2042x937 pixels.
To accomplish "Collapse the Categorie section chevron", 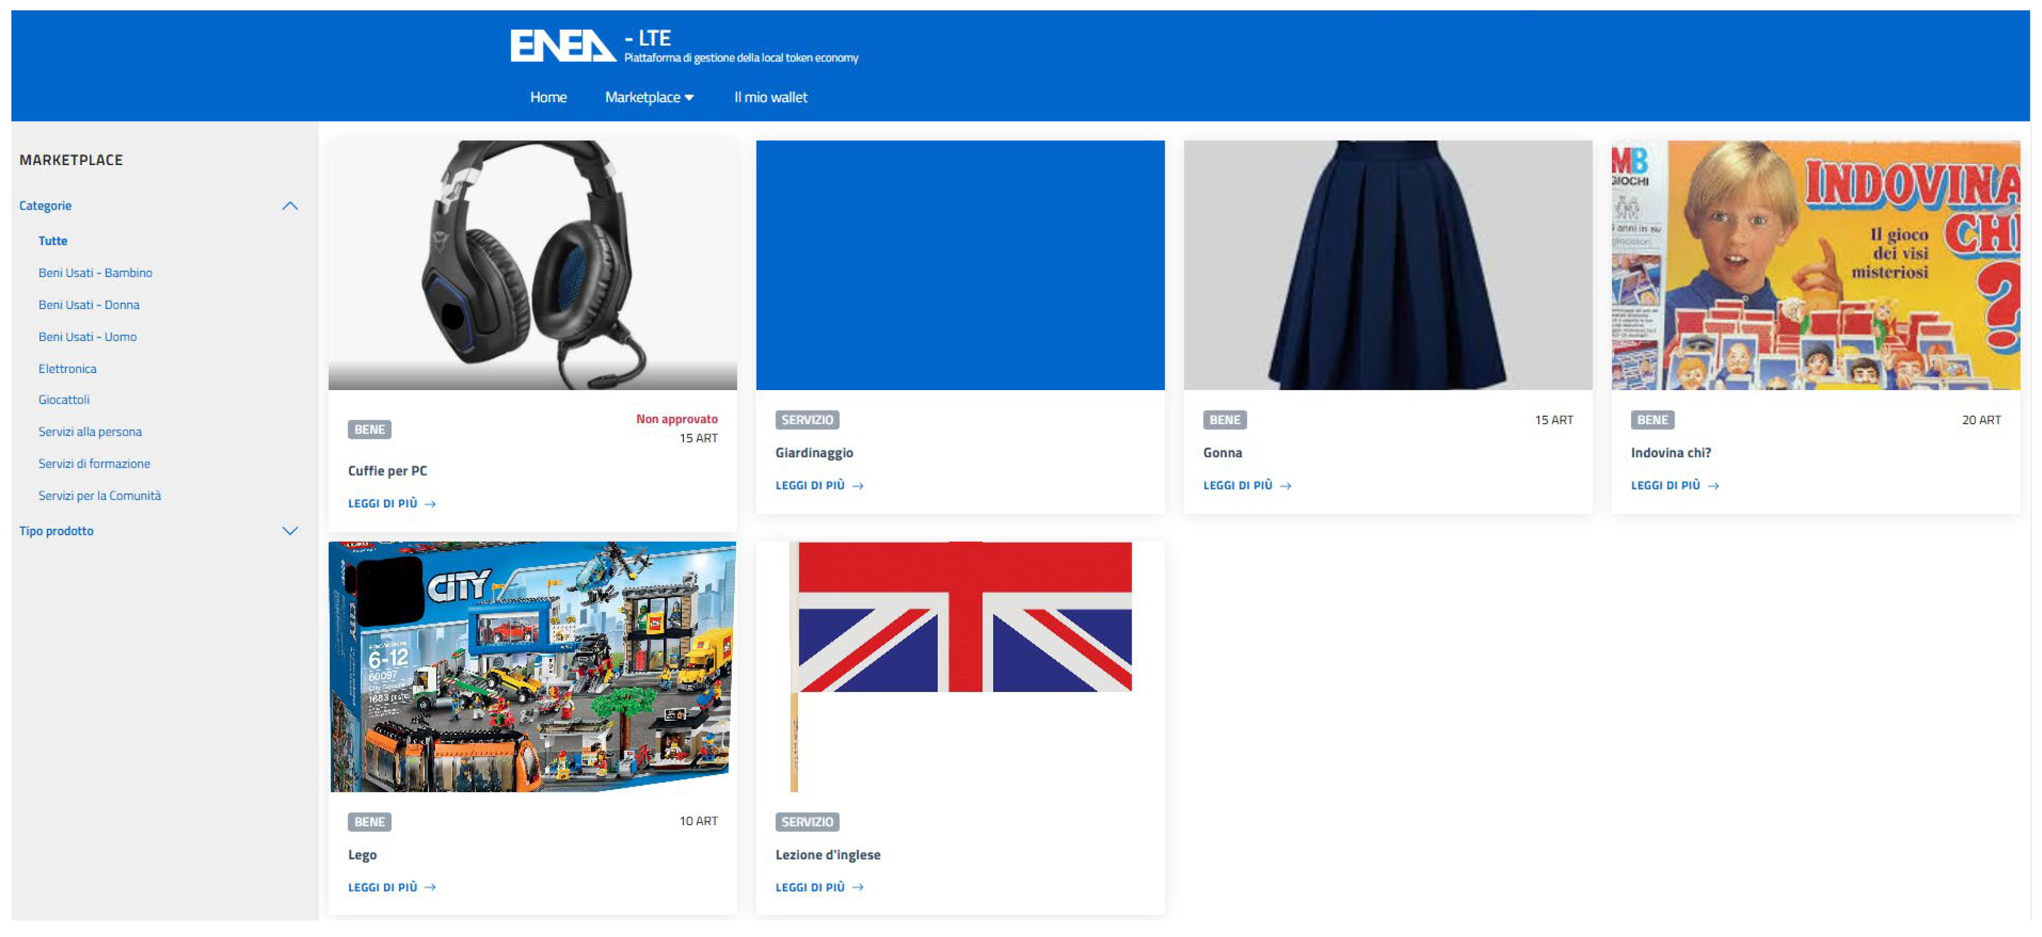I will click(x=290, y=206).
